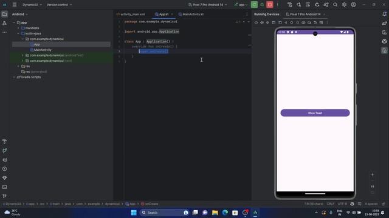Open the Project tool window folder icon

(4, 15)
